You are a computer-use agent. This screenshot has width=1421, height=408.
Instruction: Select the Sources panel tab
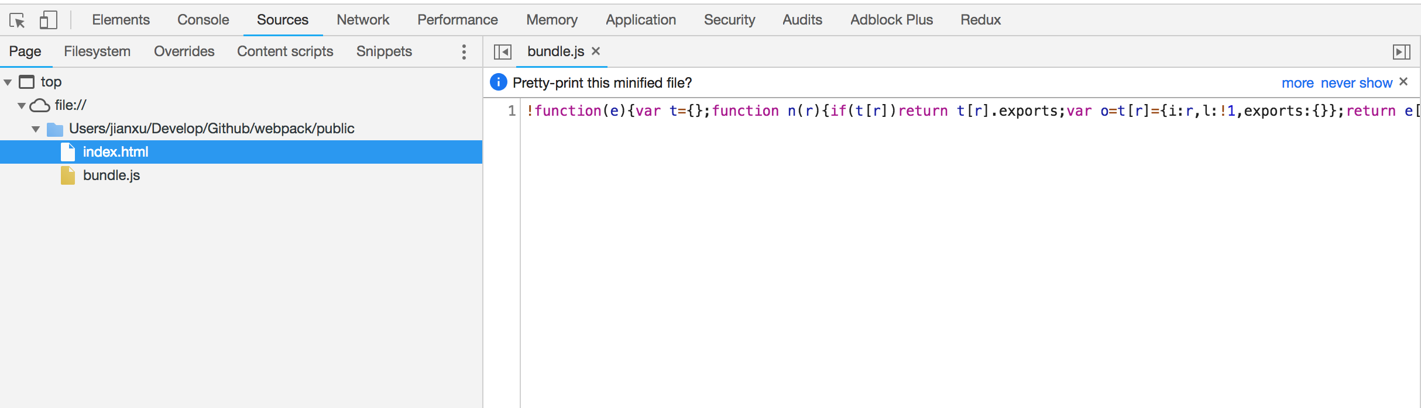283,20
